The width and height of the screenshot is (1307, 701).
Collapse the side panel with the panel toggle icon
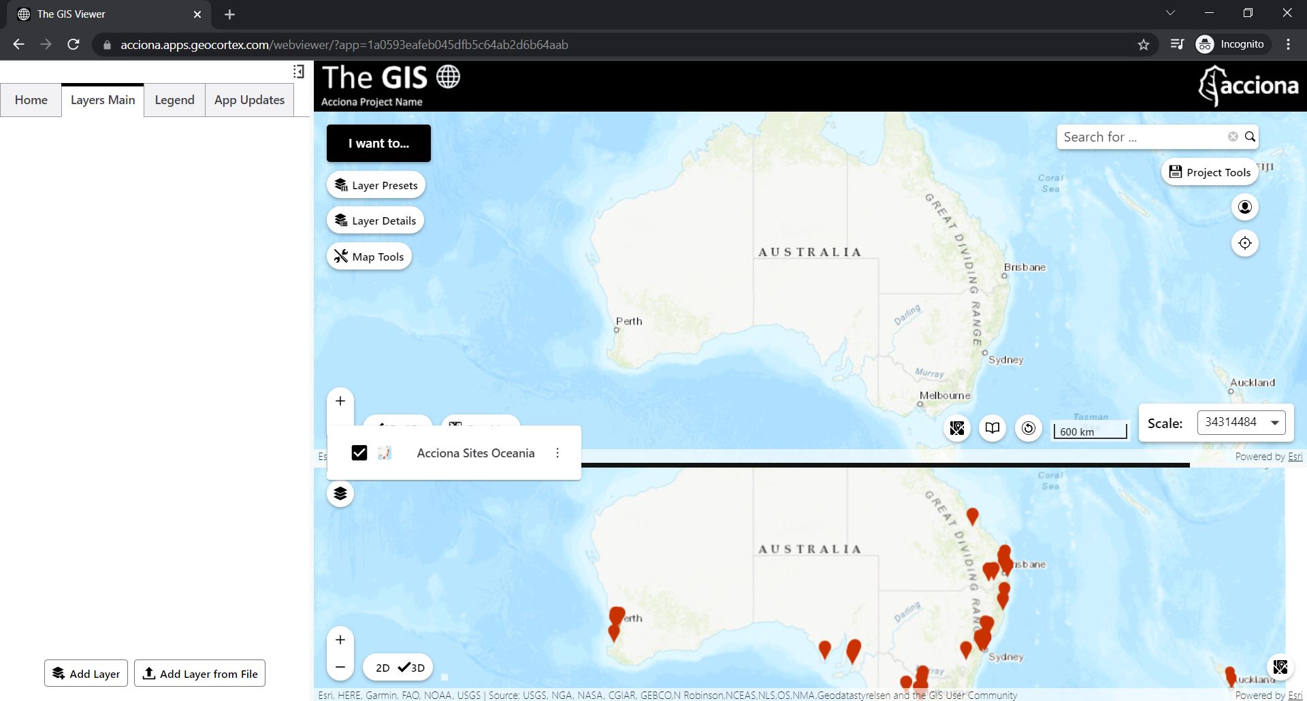click(298, 71)
